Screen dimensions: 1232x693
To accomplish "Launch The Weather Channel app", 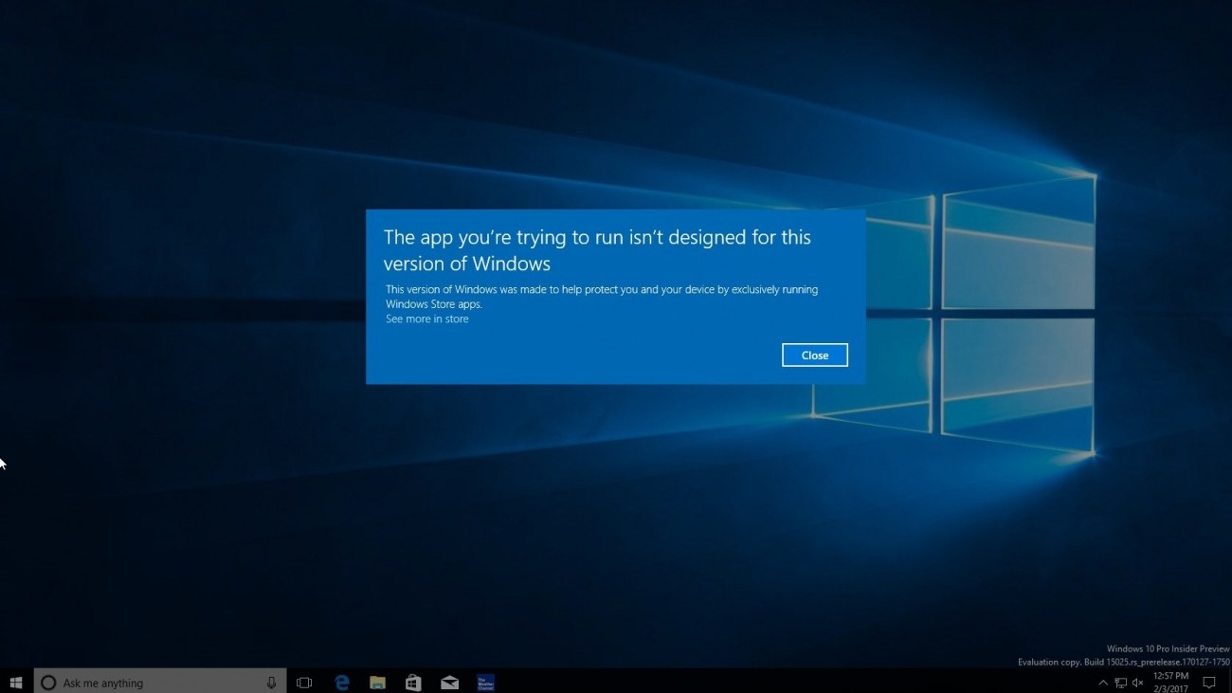I will point(484,682).
